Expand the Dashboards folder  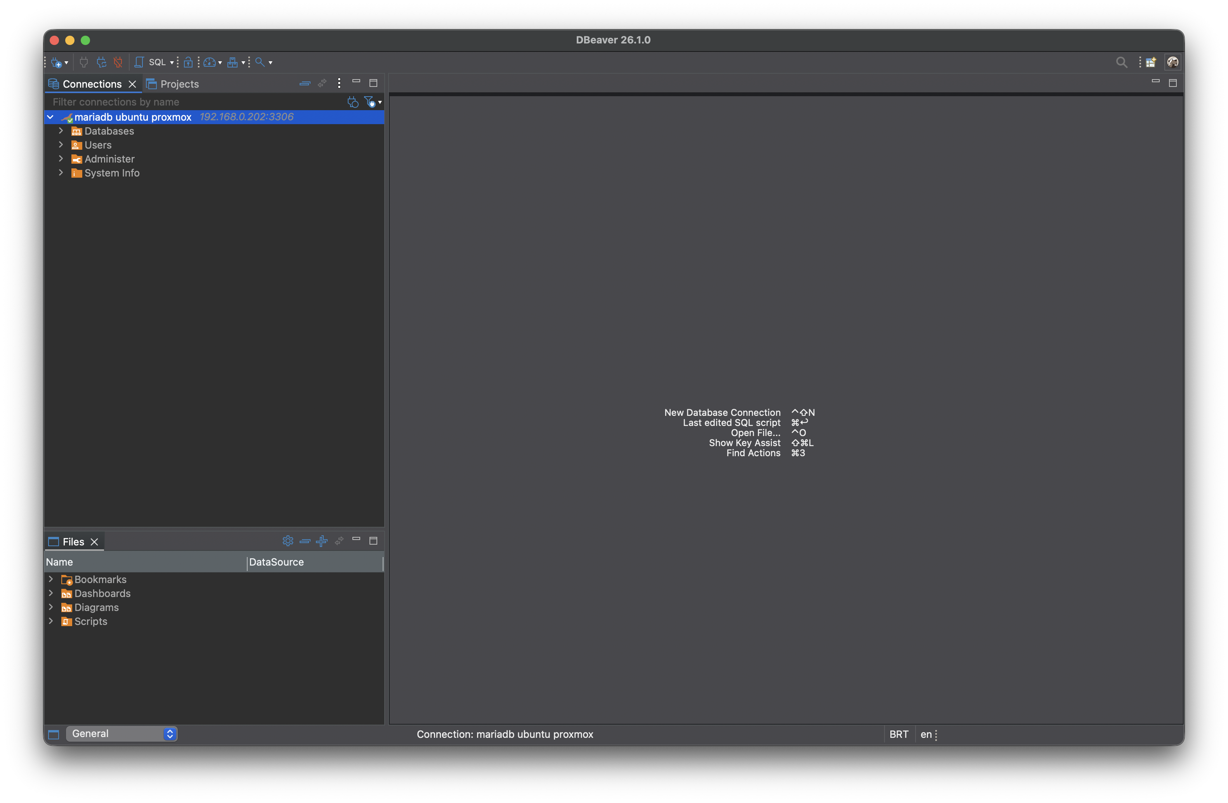point(50,593)
